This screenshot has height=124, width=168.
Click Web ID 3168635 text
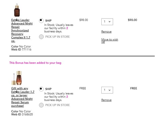22,114
